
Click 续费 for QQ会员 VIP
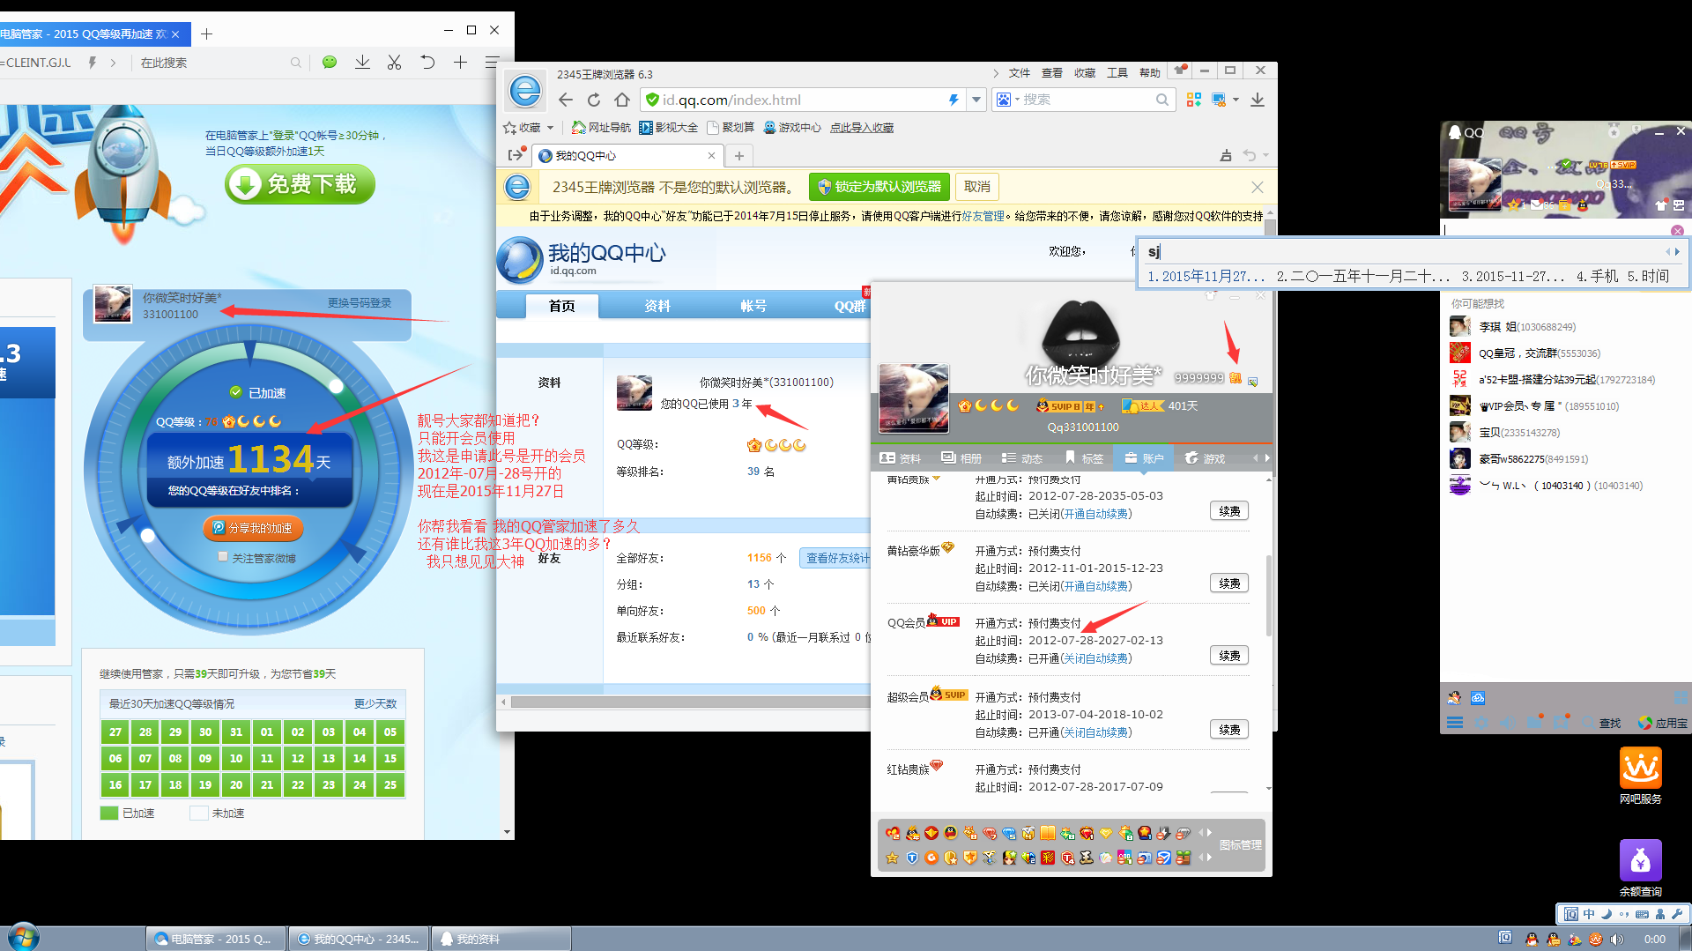[1229, 656]
